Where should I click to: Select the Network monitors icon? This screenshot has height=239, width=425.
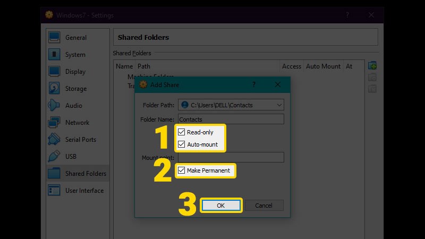point(54,123)
